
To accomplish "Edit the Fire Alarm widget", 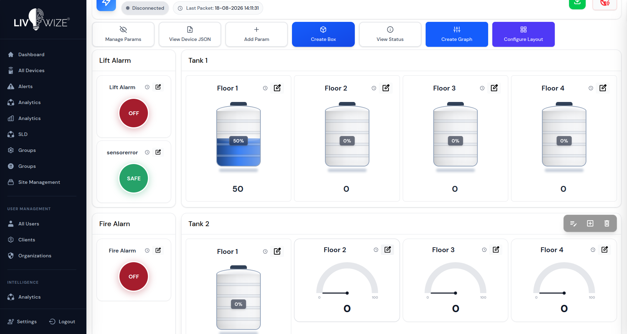I will [158, 250].
